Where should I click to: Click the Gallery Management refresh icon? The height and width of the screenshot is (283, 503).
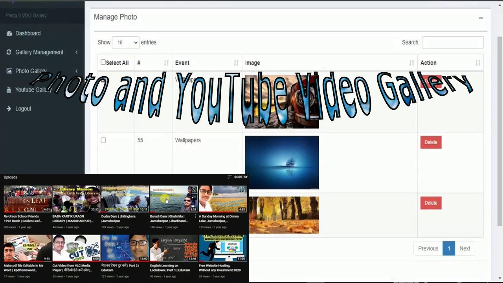pyautogui.click(x=9, y=52)
